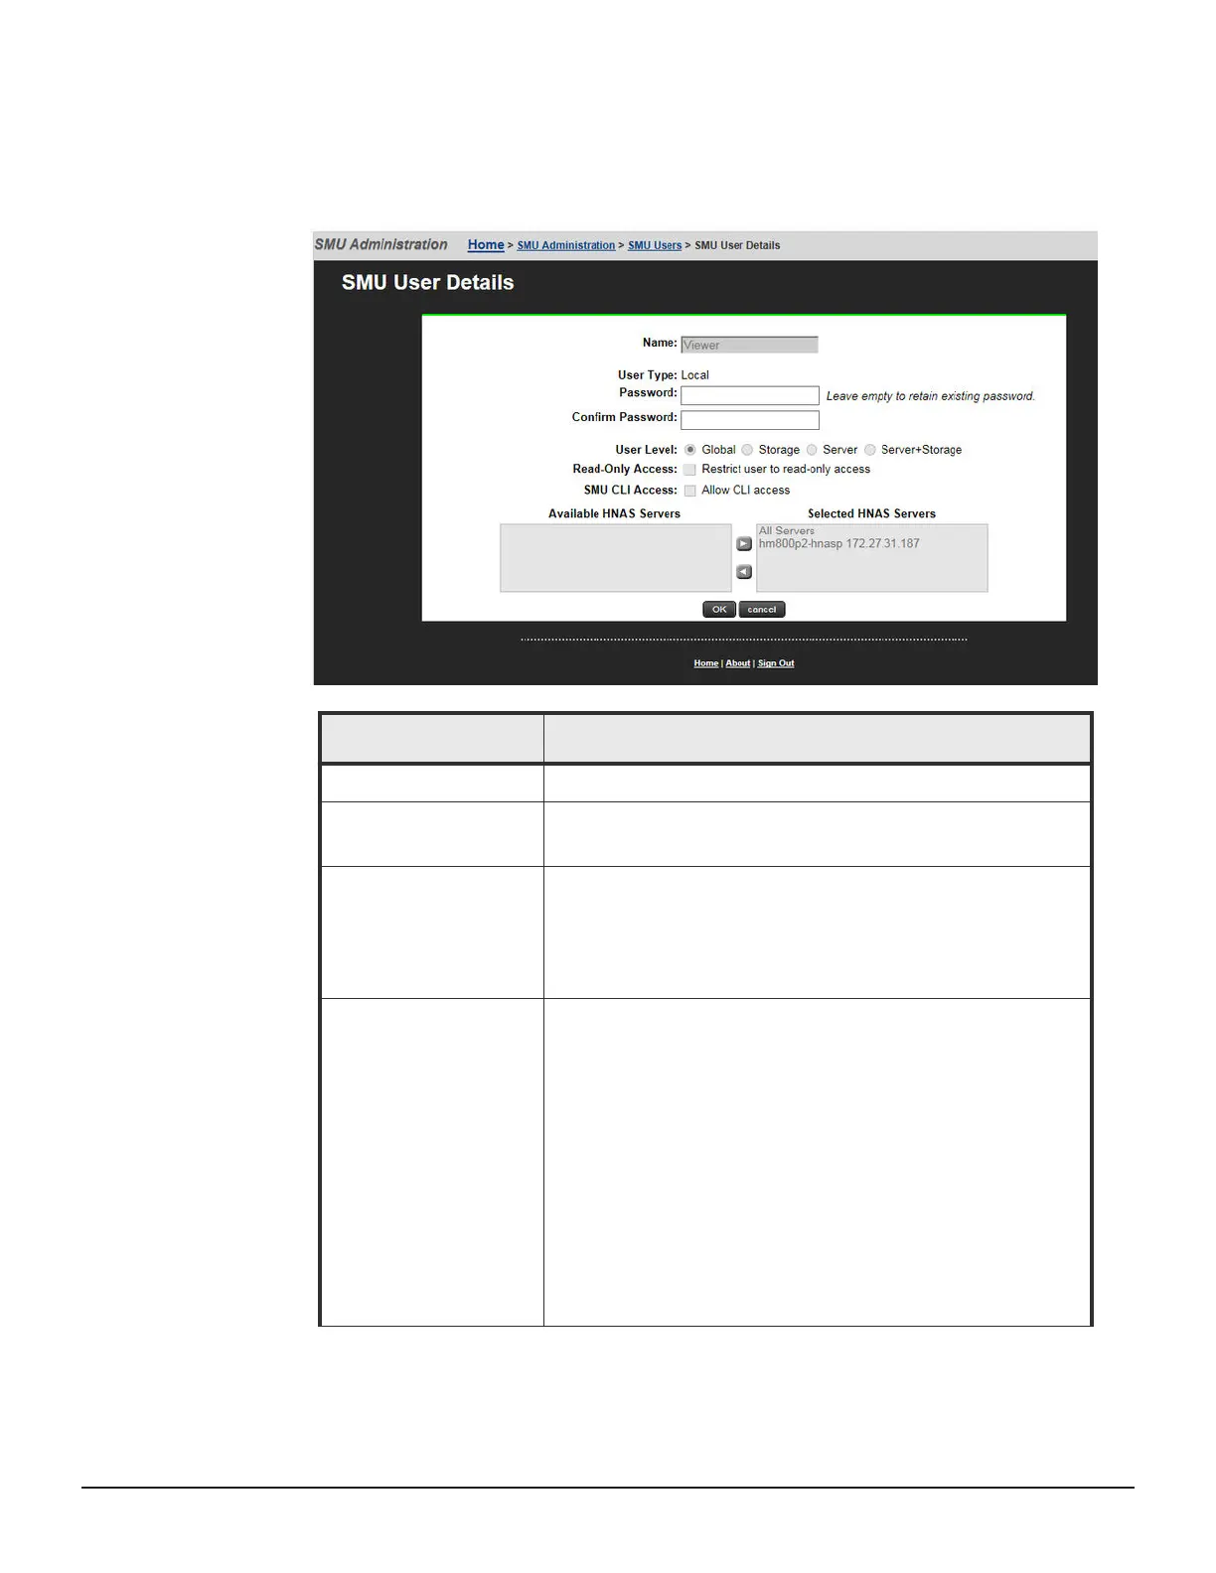Click the left arrow to remove server

pyautogui.click(x=744, y=572)
